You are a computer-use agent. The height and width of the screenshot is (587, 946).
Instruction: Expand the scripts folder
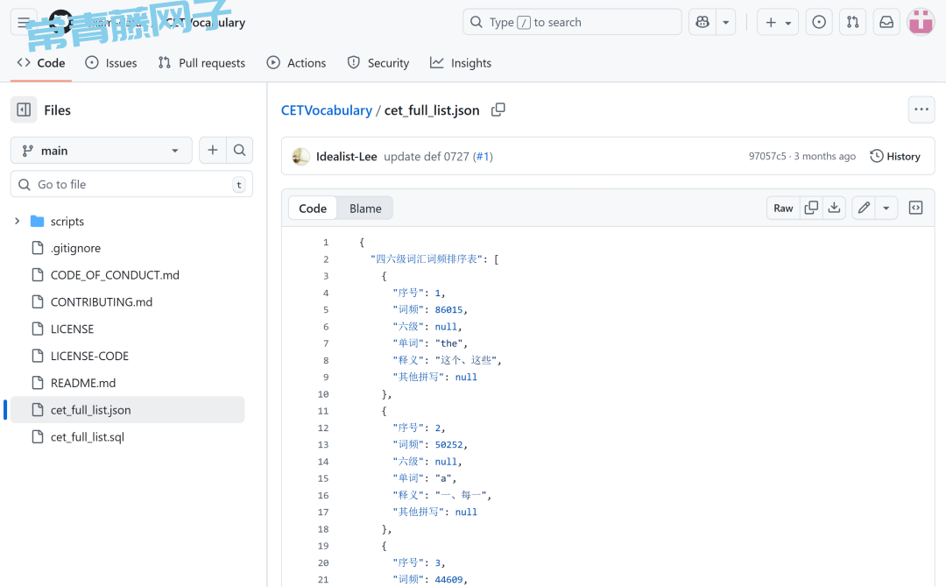pyautogui.click(x=17, y=221)
